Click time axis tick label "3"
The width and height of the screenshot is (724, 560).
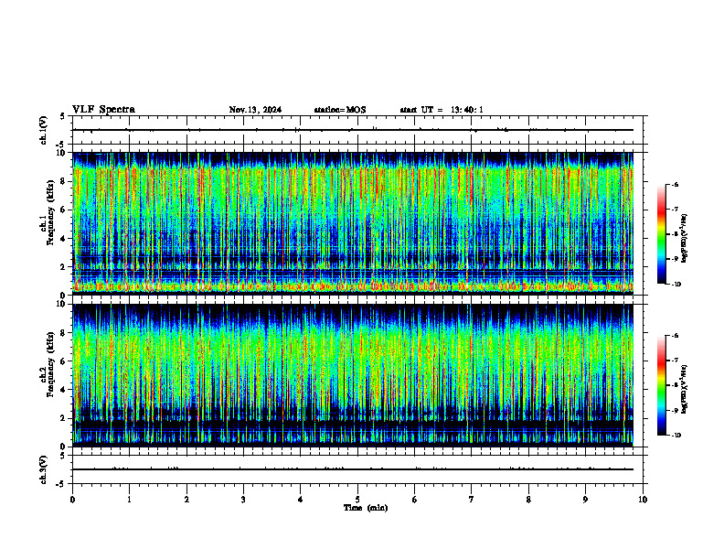point(243,500)
